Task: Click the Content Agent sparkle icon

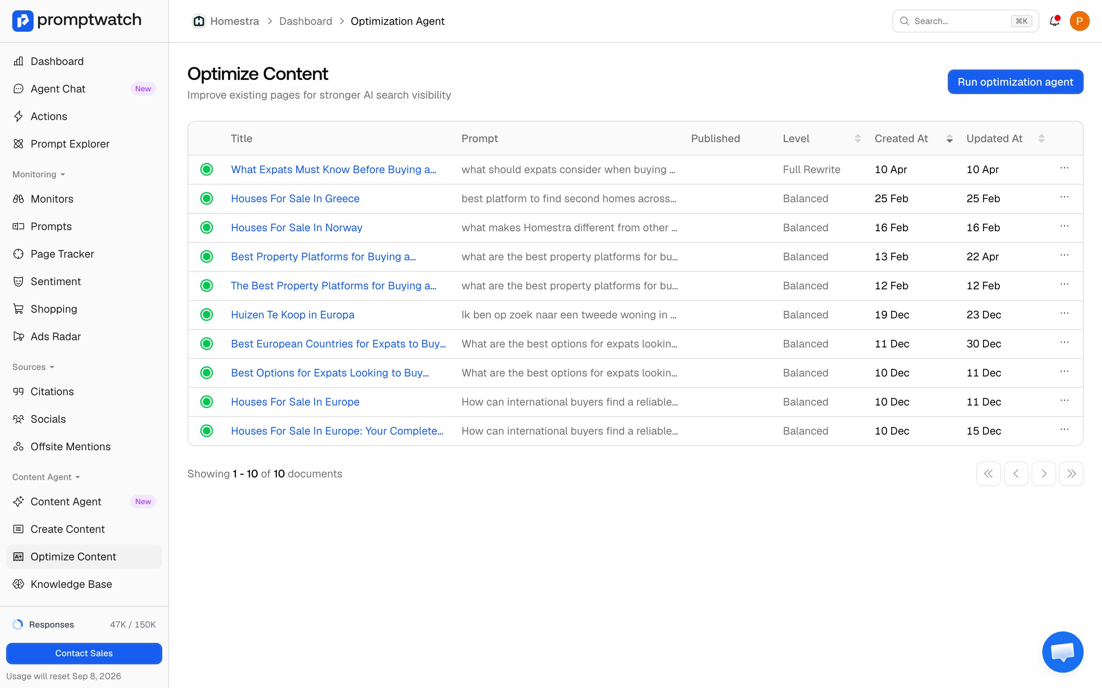Action: pos(18,501)
